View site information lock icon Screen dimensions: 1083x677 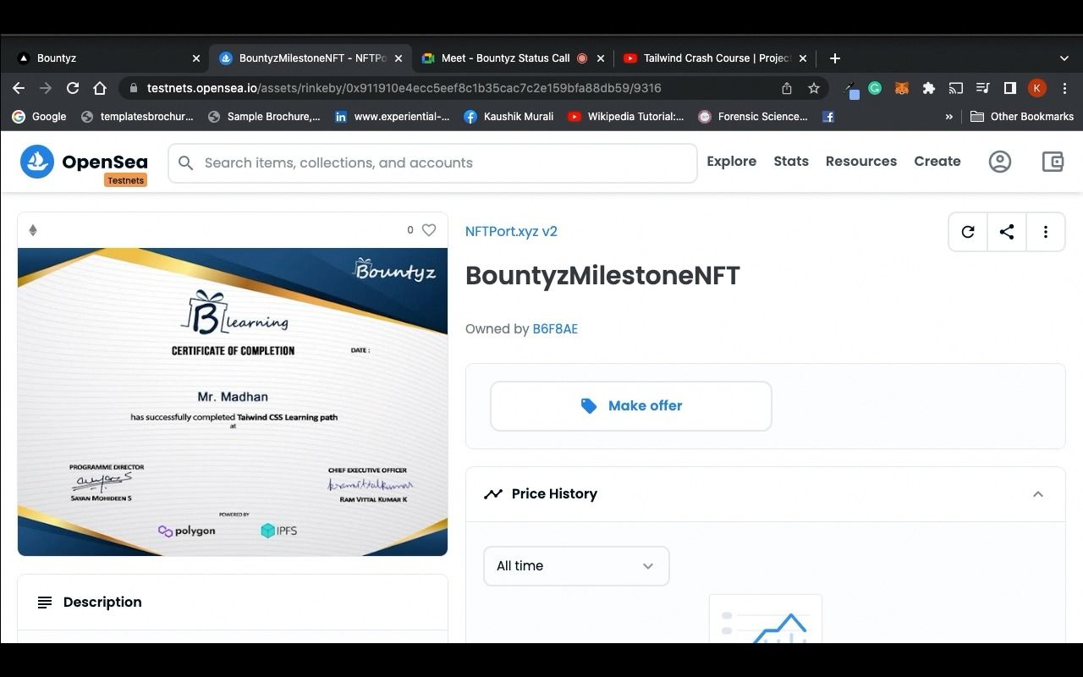coord(132,88)
